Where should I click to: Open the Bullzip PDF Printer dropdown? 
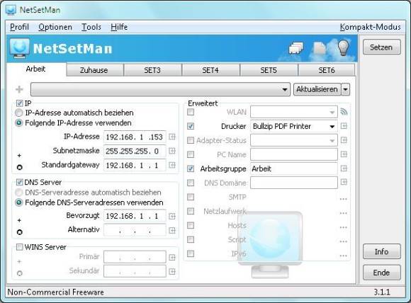click(294, 126)
